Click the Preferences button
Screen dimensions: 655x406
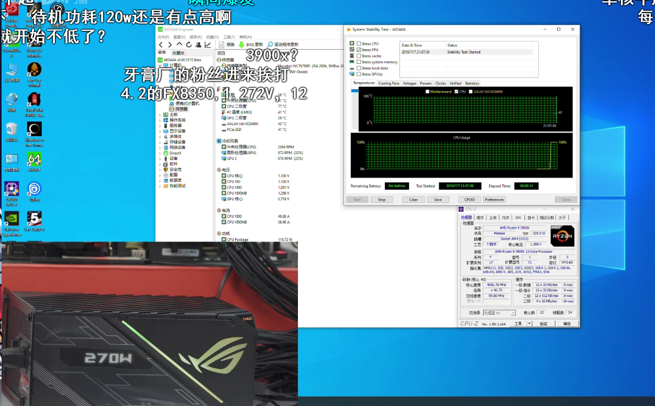point(494,200)
